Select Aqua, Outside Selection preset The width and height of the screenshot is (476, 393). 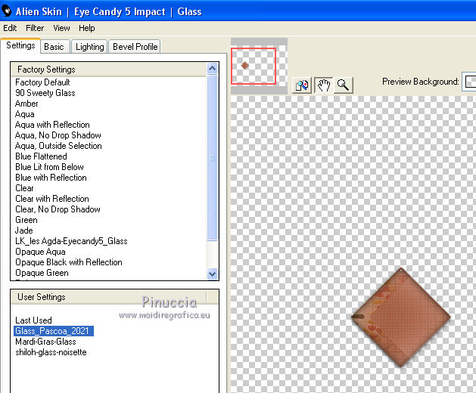tap(58, 146)
